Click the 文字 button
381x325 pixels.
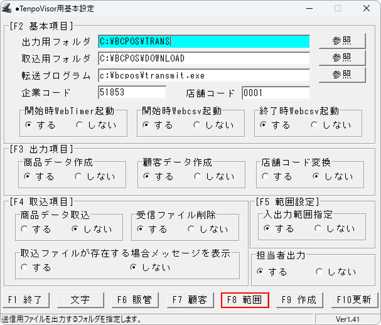(x=80, y=300)
